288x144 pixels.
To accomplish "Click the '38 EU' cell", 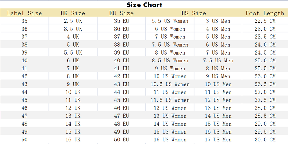I will point(121,45).
